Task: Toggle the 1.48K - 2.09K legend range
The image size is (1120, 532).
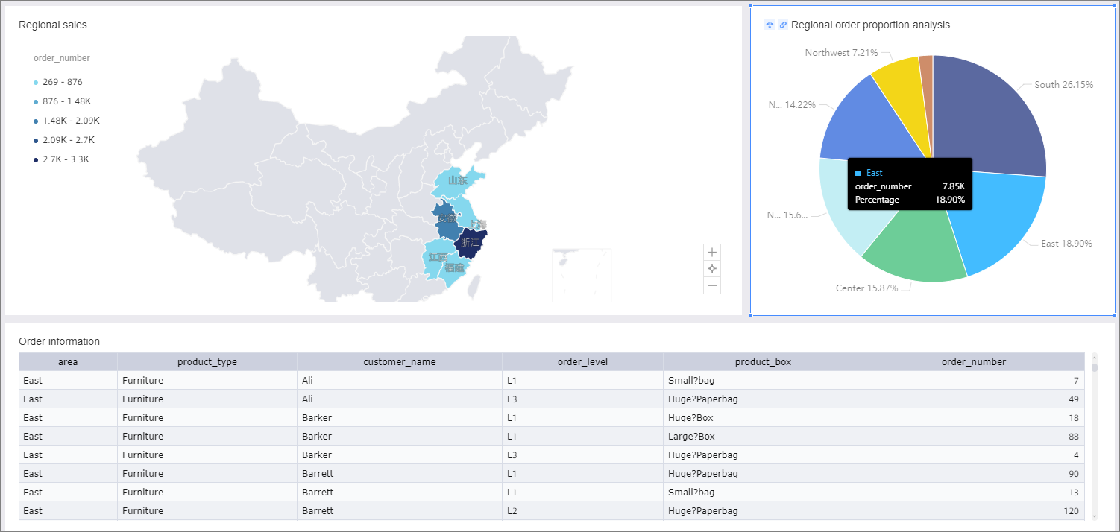Action: pyautogui.click(x=66, y=121)
